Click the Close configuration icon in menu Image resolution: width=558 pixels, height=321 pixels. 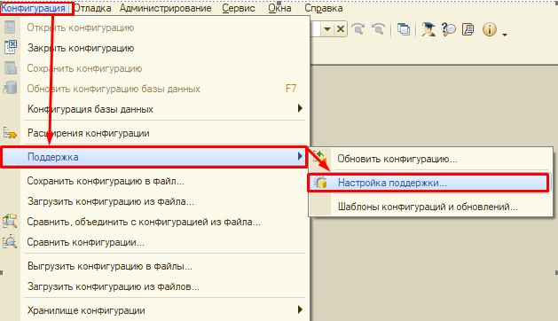11,47
